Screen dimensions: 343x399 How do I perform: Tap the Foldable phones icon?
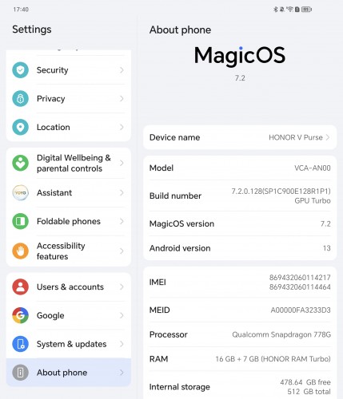tap(20, 221)
